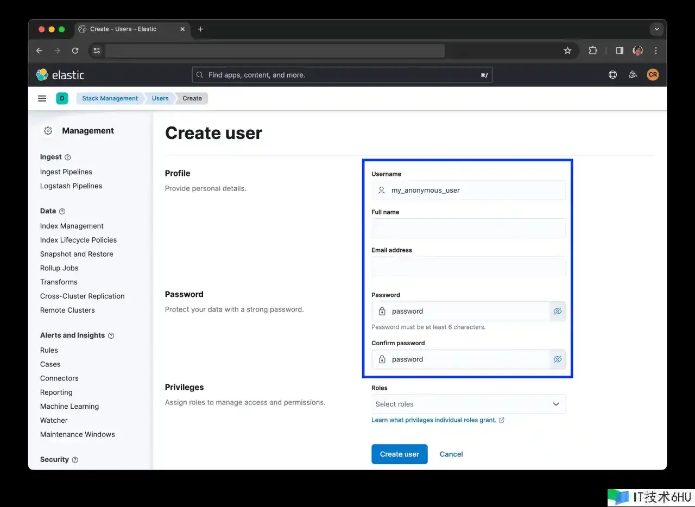This screenshot has height=507, width=695.
Task: Click the Elastic logo in header
Action: click(60, 75)
